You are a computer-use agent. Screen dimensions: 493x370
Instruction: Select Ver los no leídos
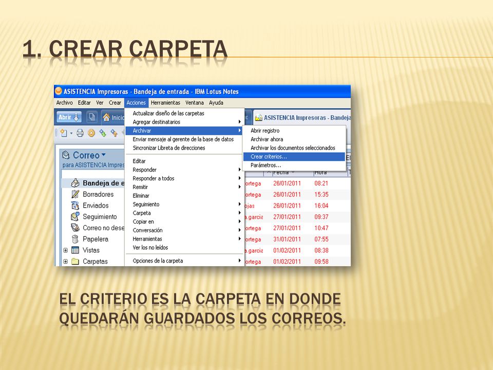(184, 248)
